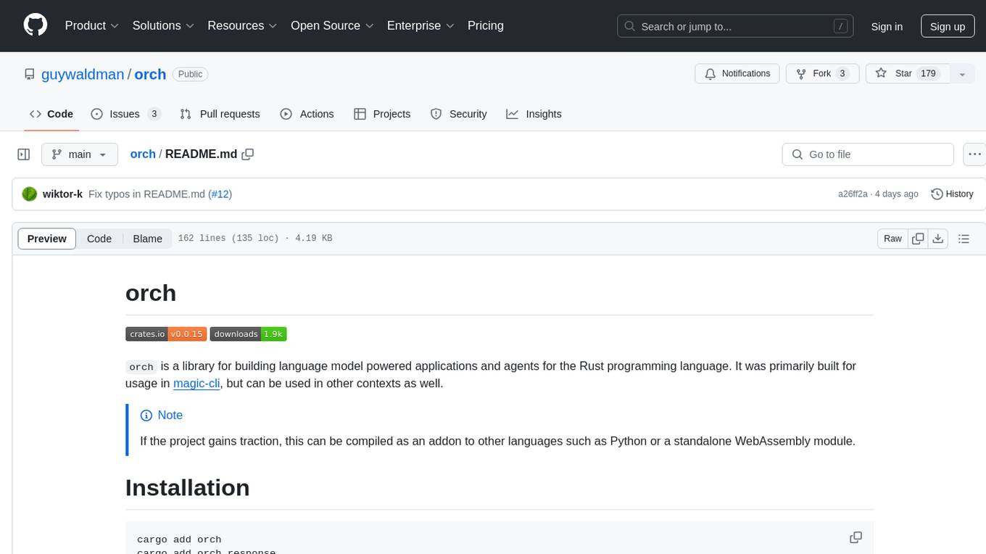Viewport: 986px width, 554px height.
Task: Click the Go to file search box
Action: 868,154
